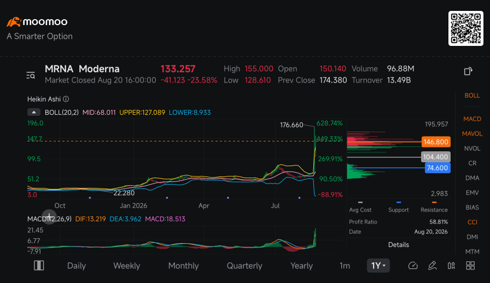Select the drawing pencil tool
The height and width of the screenshot is (283, 490).
click(x=432, y=266)
